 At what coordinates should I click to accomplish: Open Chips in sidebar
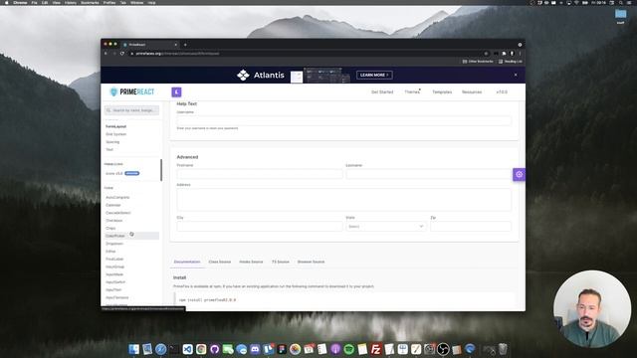pyautogui.click(x=110, y=228)
